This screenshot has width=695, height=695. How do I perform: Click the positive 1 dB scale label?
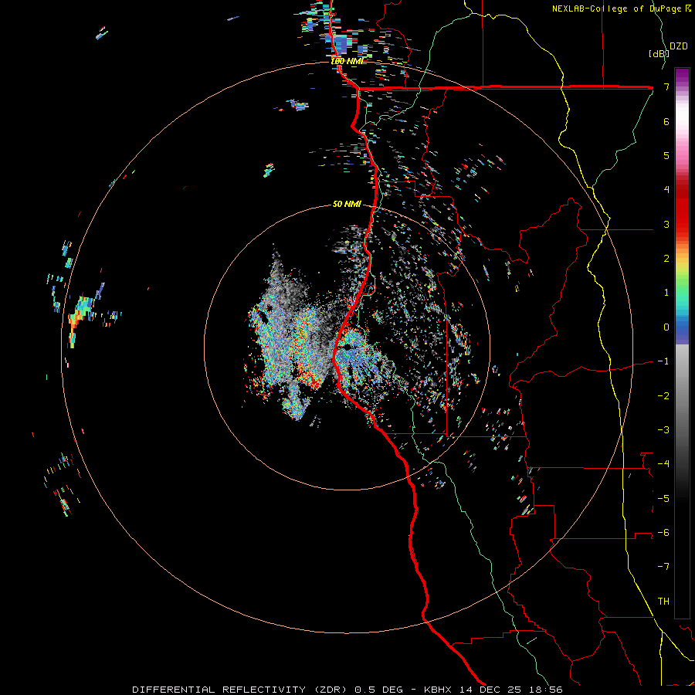pyautogui.click(x=666, y=293)
